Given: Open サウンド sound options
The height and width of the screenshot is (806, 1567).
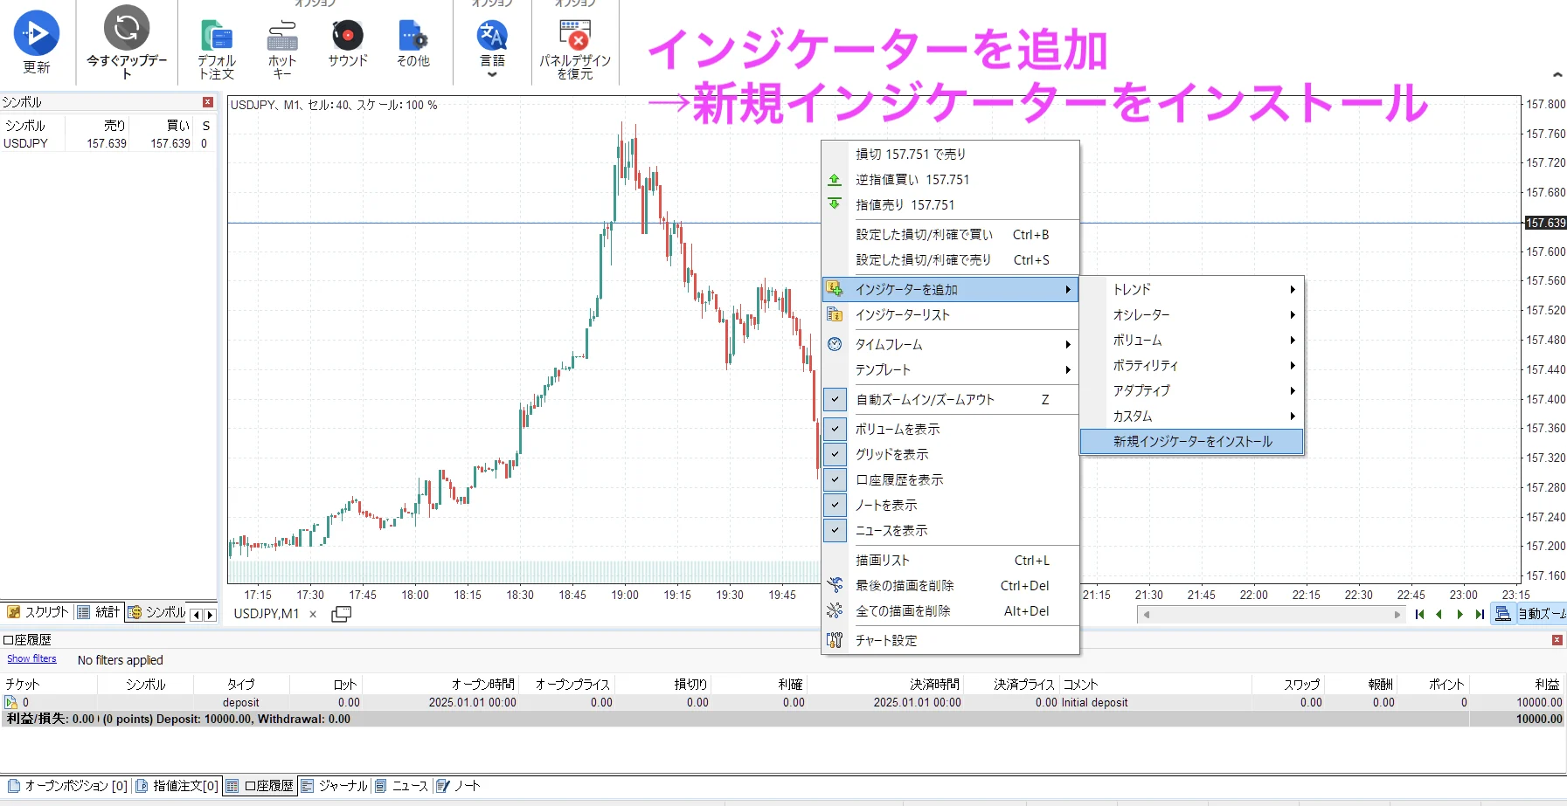Looking at the screenshot, I should pyautogui.click(x=347, y=44).
